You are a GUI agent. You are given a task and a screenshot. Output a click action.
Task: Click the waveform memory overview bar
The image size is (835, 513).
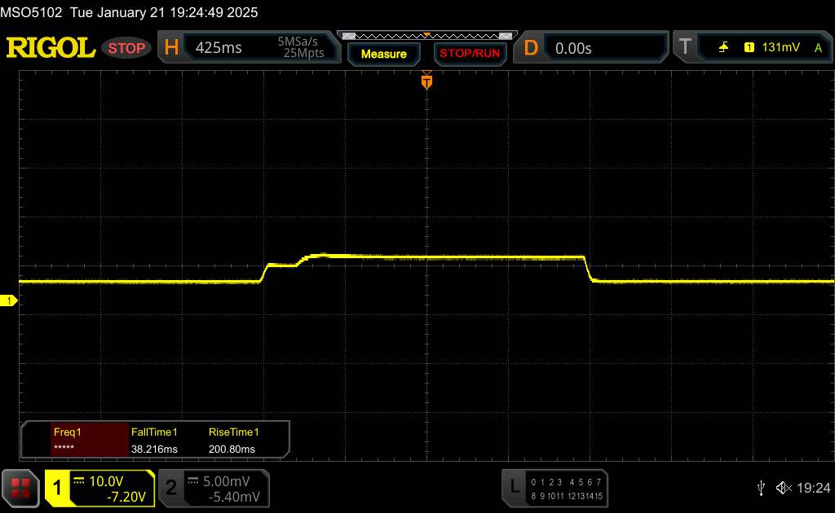[x=426, y=36]
